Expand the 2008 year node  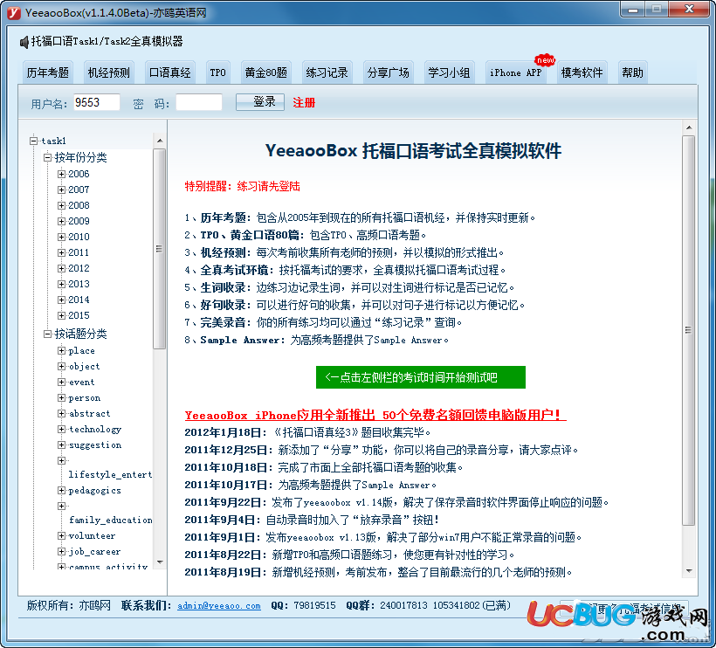click(x=61, y=205)
